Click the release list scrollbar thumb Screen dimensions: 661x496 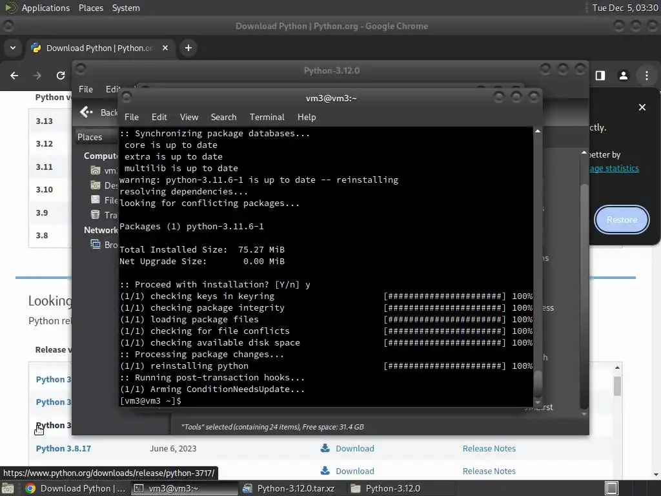(617, 386)
